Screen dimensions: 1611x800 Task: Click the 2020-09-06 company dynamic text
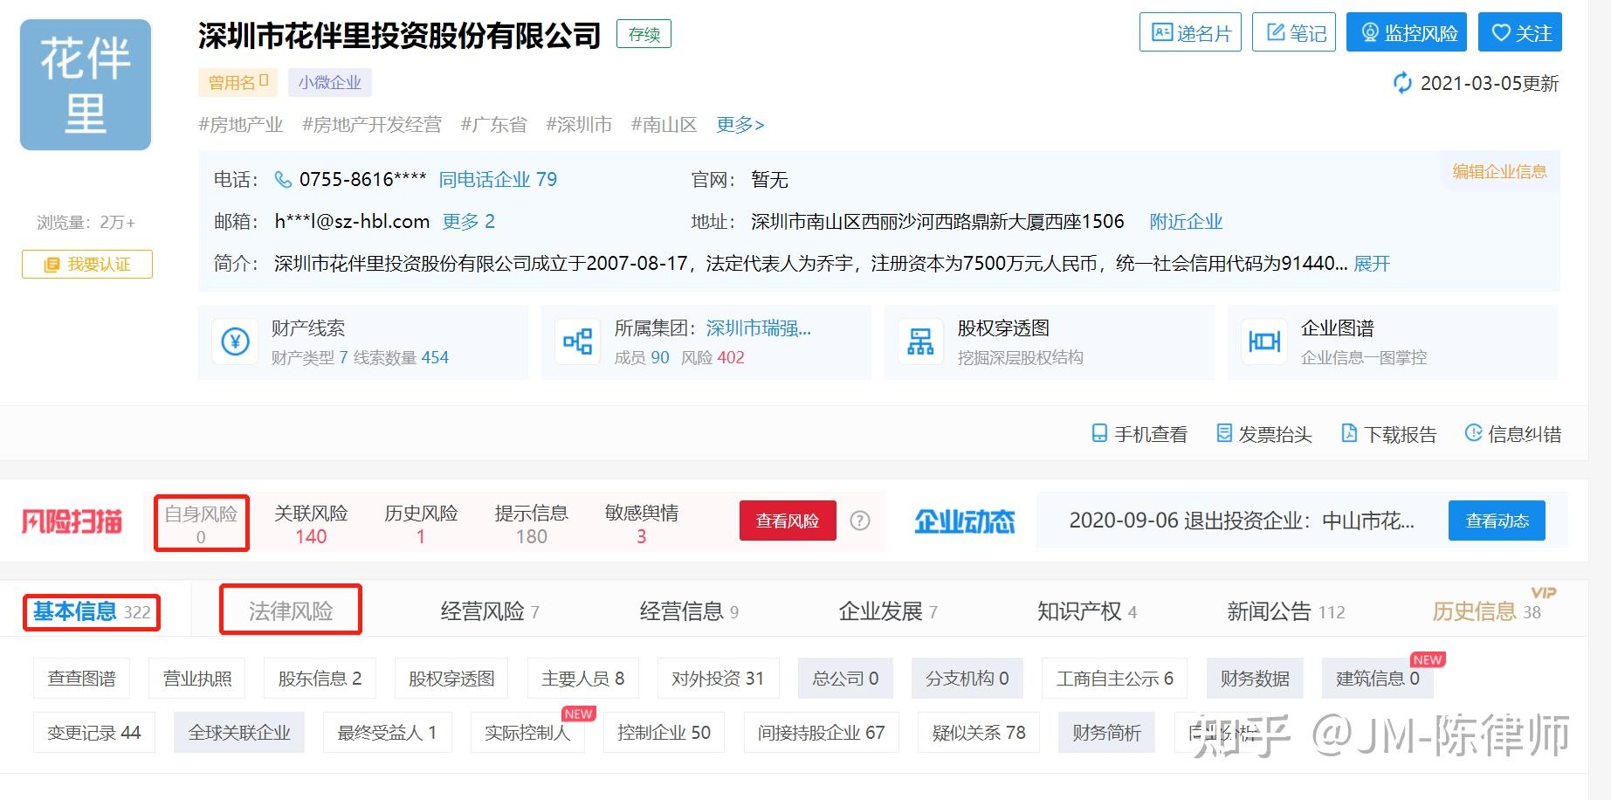tap(1241, 521)
